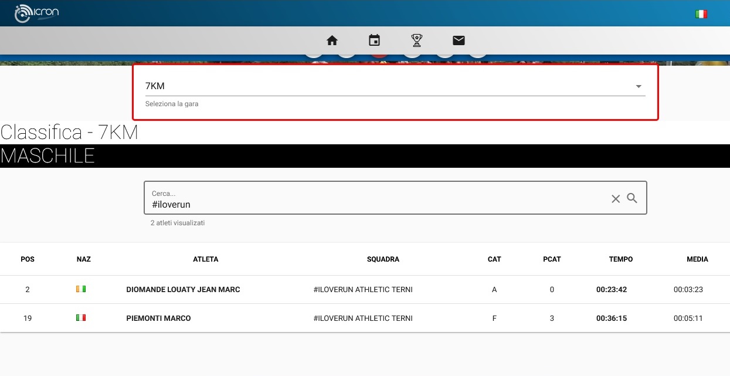Expand the 7KM race dropdown arrow
Image resolution: width=730 pixels, height=376 pixels.
coord(639,87)
